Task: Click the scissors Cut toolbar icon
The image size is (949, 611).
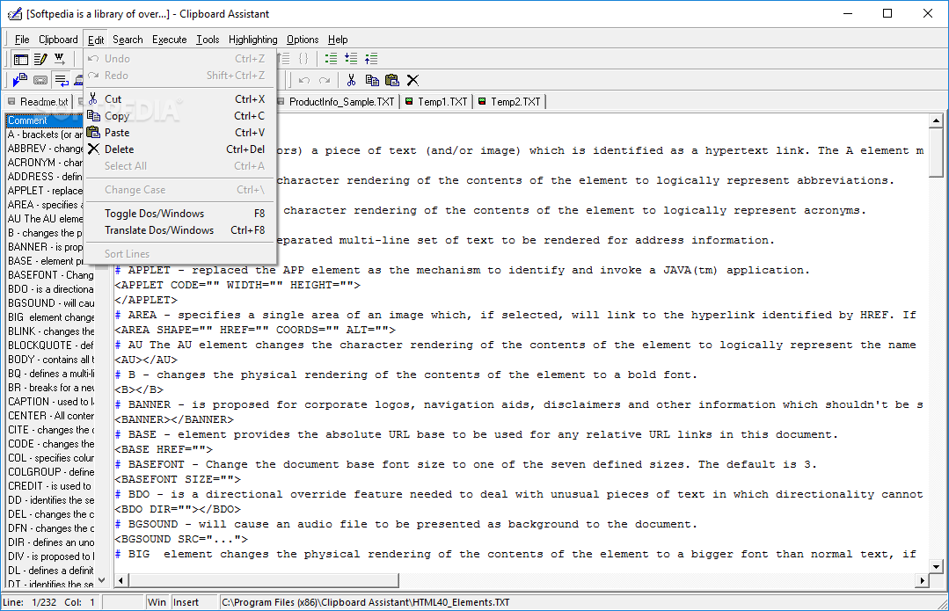Action: [x=351, y=80]
